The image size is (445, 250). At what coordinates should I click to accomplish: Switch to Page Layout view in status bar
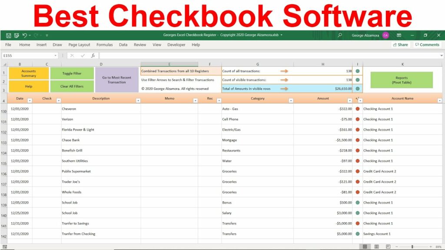pyautogui.click(x=377, y=247)
